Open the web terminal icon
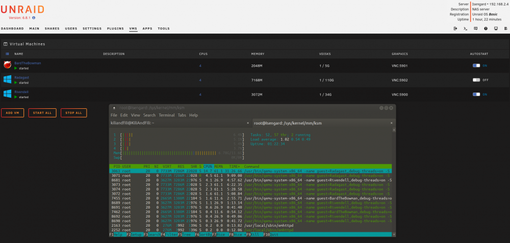Image resolution: width=510 pixels, height=243 pixels. [x=466, y=28]
